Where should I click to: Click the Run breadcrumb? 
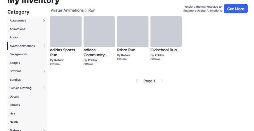[92, 10]
